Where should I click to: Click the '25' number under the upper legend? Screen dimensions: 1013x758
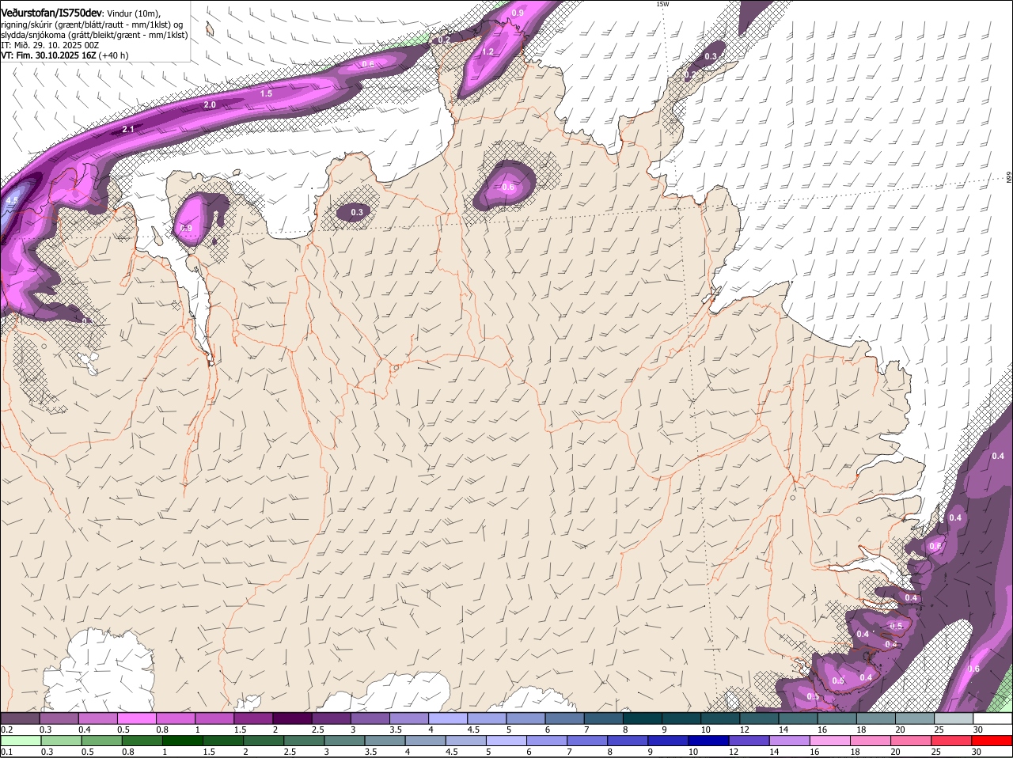coord(939,730)
